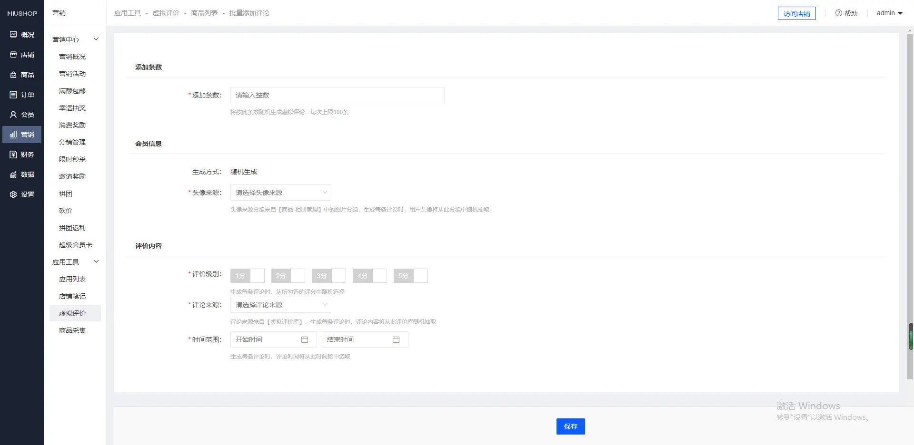Open the 店铺 shop icon in sidebar

pos(13,55)
